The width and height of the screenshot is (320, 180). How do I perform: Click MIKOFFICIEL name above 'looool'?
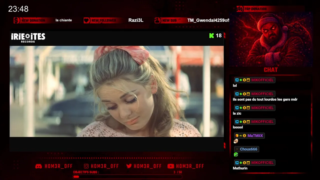coord(262,121)
